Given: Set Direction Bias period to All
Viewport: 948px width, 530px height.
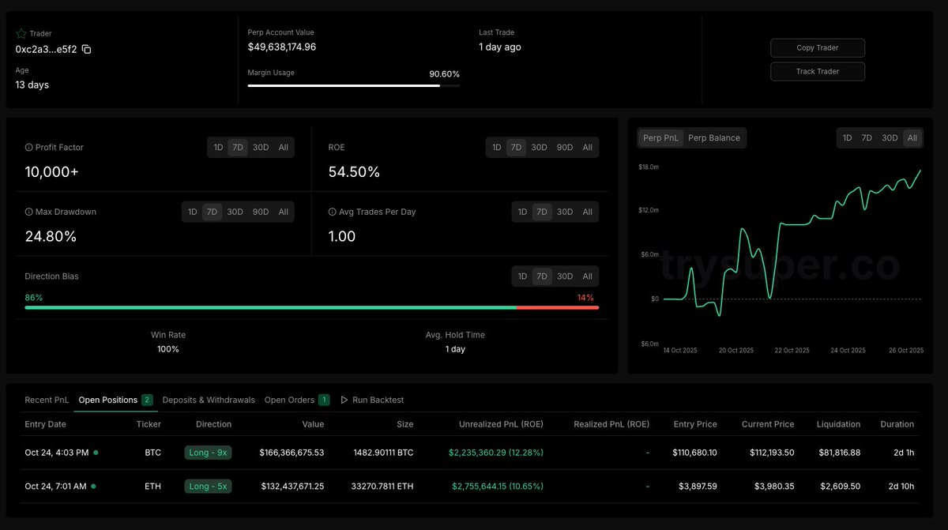Looking at the screenshot, I should tap(587, 276).
